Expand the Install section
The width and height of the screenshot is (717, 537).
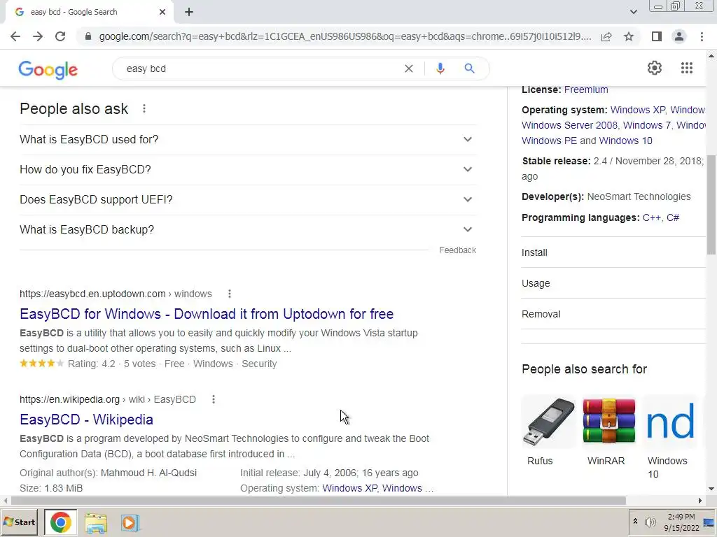613,252
